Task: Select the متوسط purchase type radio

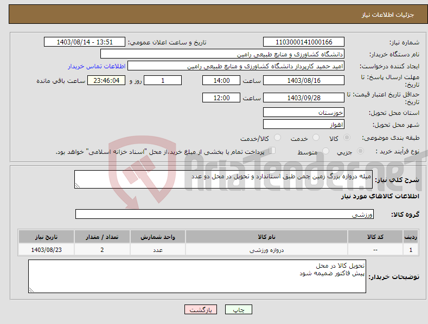Action: pos(325,151)
